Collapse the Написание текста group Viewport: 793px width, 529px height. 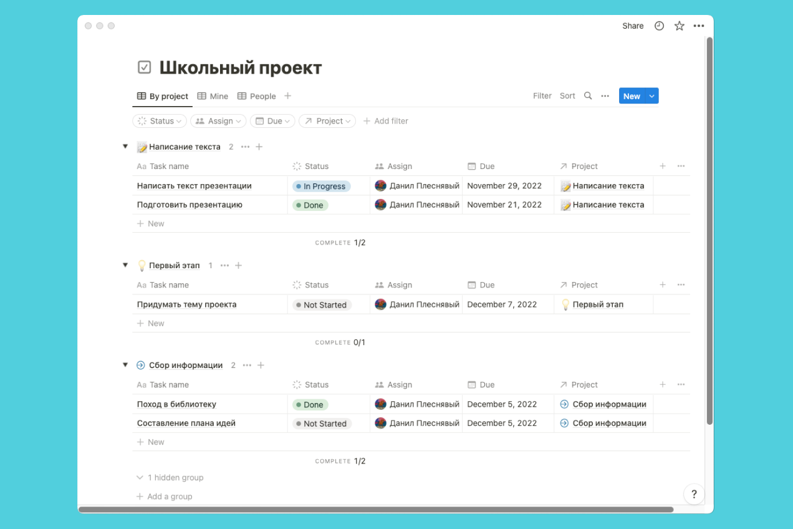click(125, 147)
